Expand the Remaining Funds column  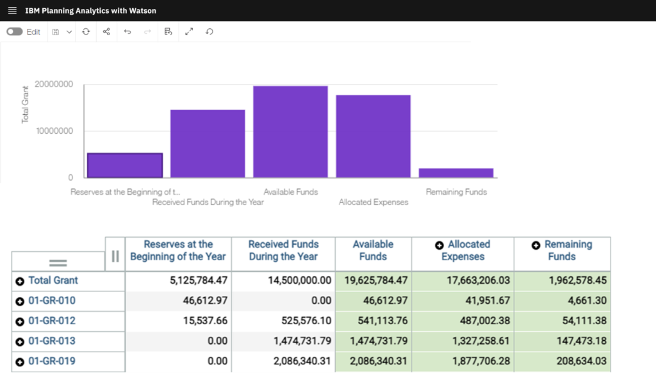(x=536, y=245)
